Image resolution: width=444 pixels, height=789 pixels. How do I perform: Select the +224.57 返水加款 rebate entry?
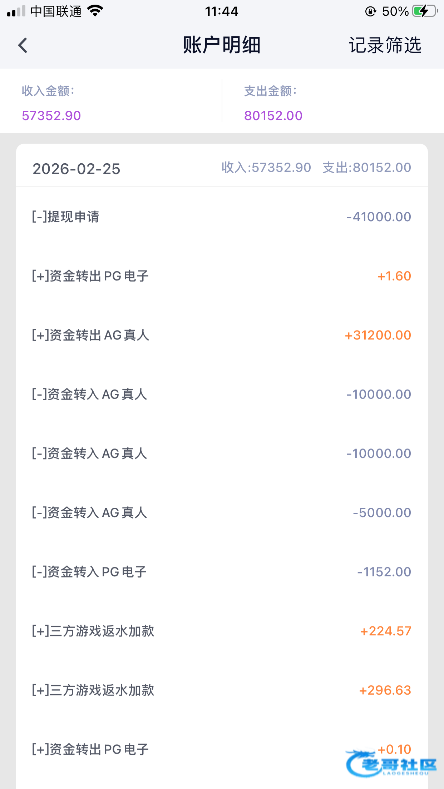click(222, 631)
